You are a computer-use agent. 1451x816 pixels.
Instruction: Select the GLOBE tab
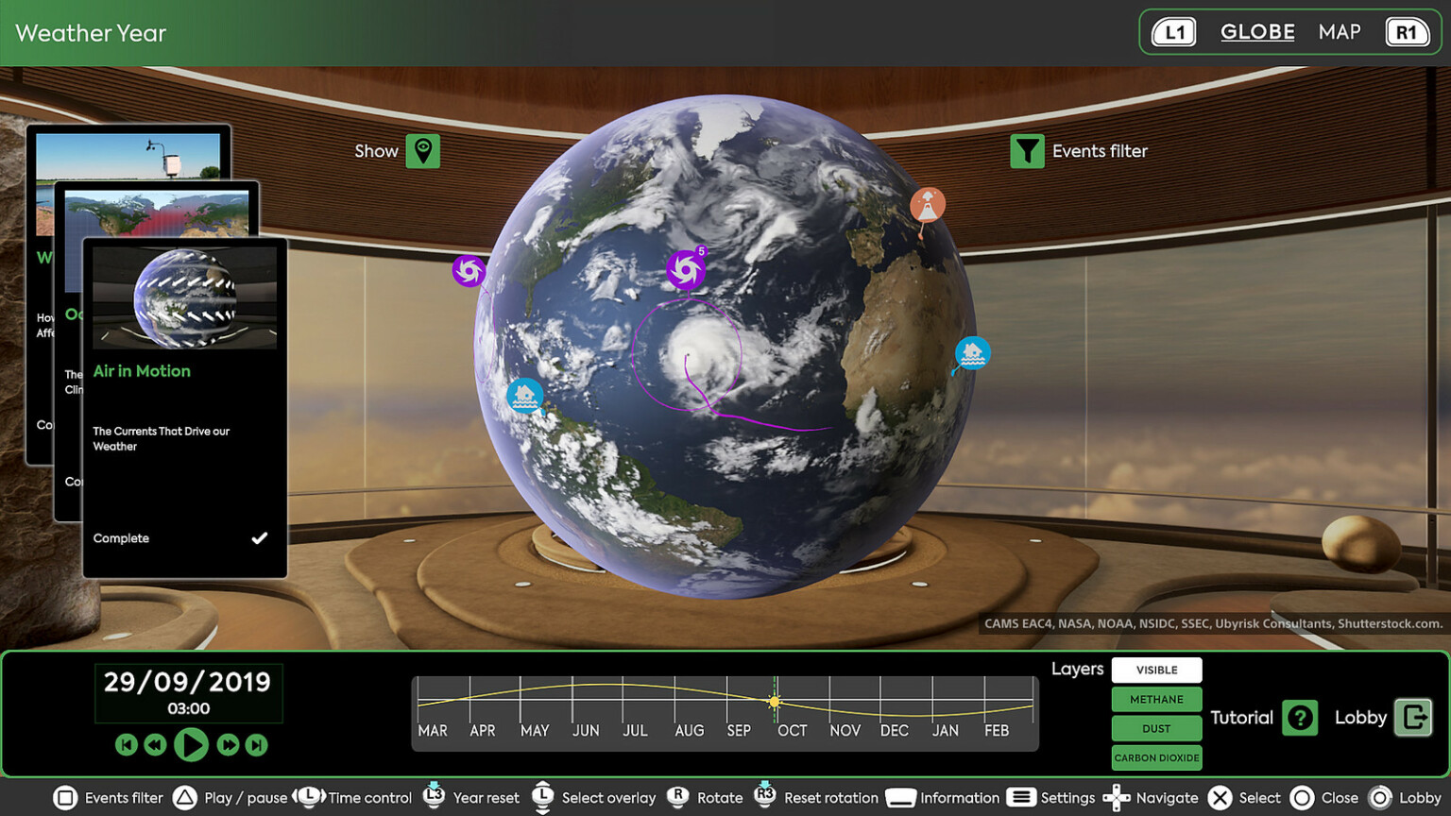1256,31
